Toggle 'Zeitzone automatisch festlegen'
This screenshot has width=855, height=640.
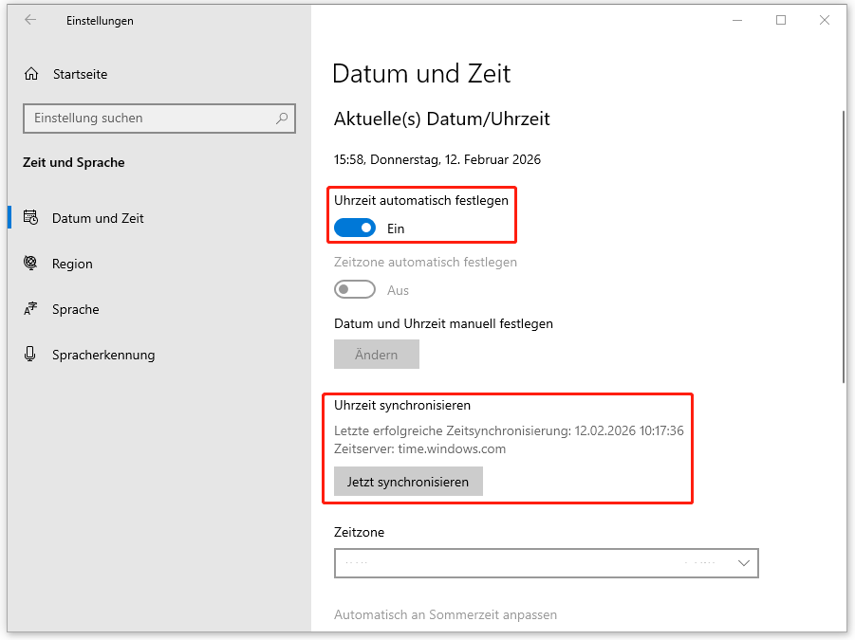pos(355,289)
